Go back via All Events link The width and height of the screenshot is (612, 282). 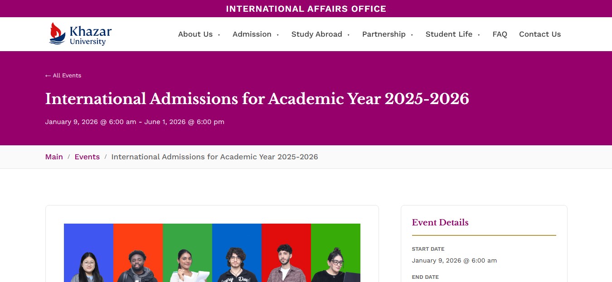point(63,76)
